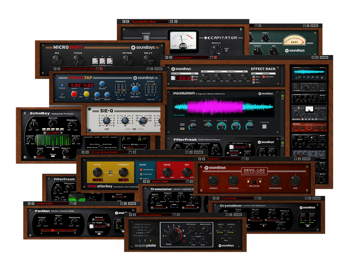The height and width of the screenshot is (268, 347).
Task: Toggle the SpaceBlender Freeze button
Action: [264, 126]
